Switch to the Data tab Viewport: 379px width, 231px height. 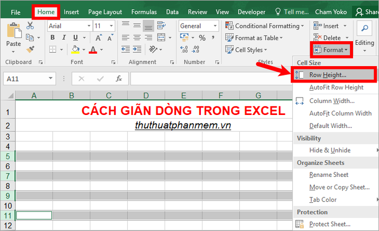coord(172,12)
